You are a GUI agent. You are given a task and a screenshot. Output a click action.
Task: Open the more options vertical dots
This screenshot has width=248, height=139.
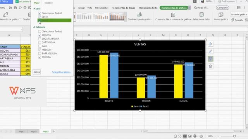click(245, 8)
